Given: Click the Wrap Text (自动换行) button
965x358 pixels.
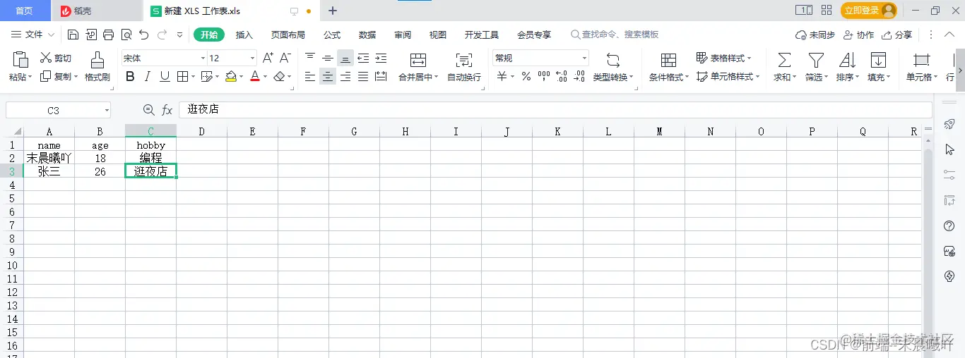Looking at the screenshot, I should coord(464,67).
